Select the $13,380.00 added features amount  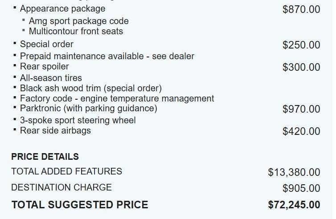coord(294,172)
